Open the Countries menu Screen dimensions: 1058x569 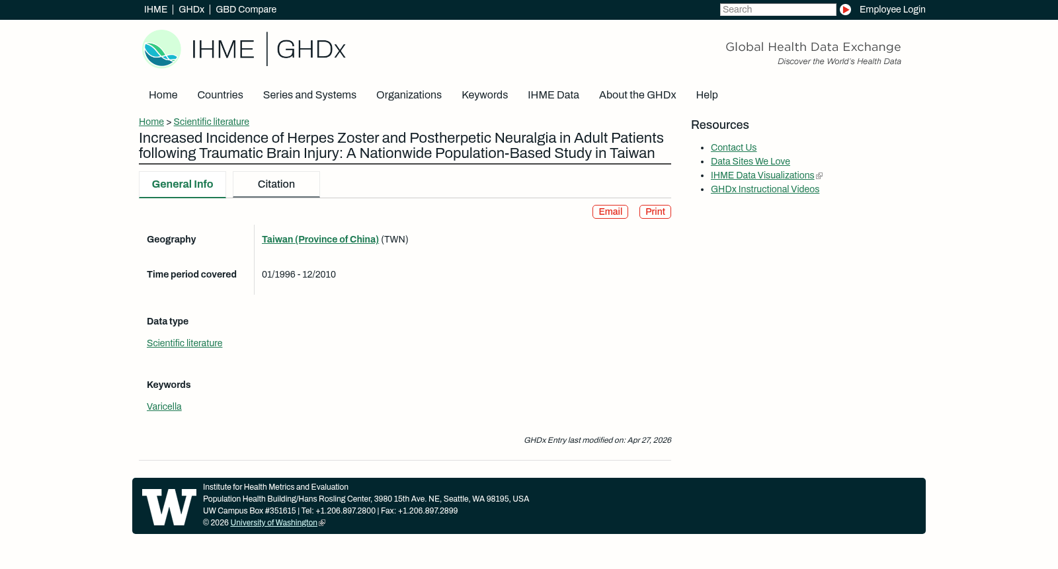click(x=220, y=95)
